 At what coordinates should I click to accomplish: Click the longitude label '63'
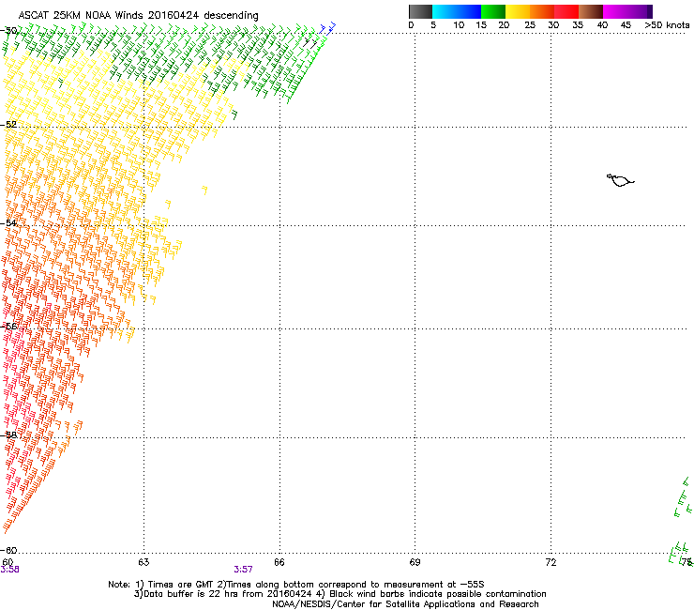[x=143, y=562]
